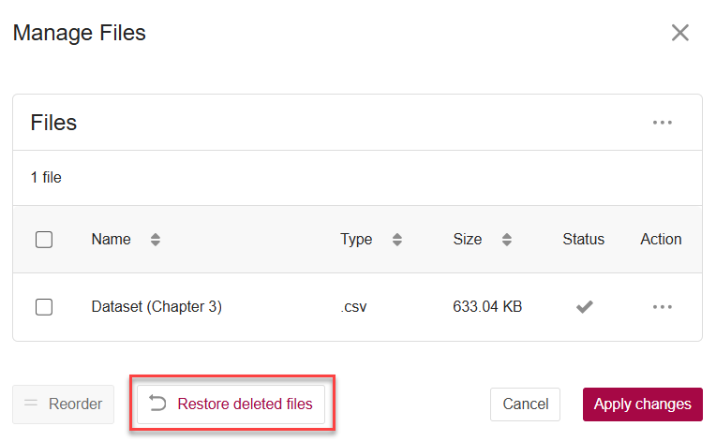Click the sort arrows beside Type
Screen dimensions: 716x441
[x=397, y=240]
